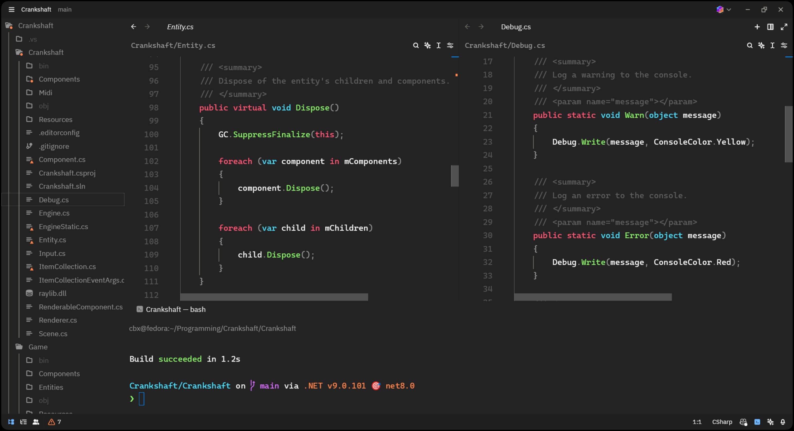This screenshot has height=431, width=794.
Task: Open the main branch switcher in the title bar
Action: (65, 10)
